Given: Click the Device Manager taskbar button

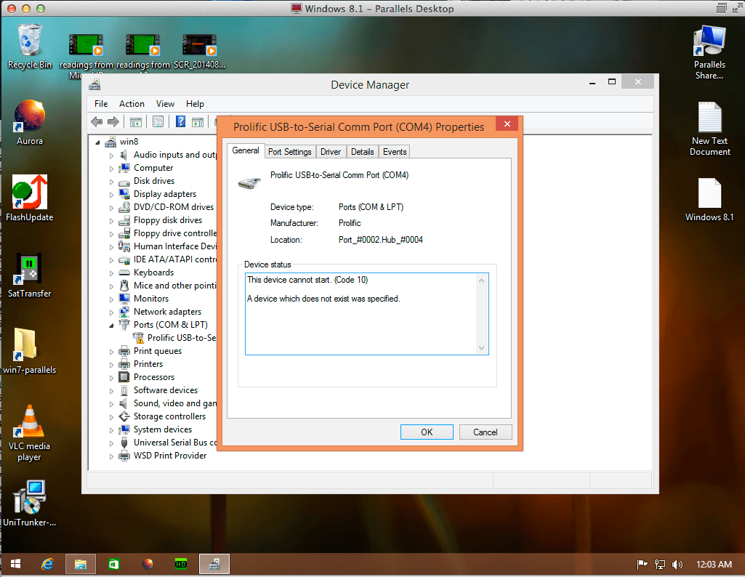Looking at the screenshot, I should [214, 564].
